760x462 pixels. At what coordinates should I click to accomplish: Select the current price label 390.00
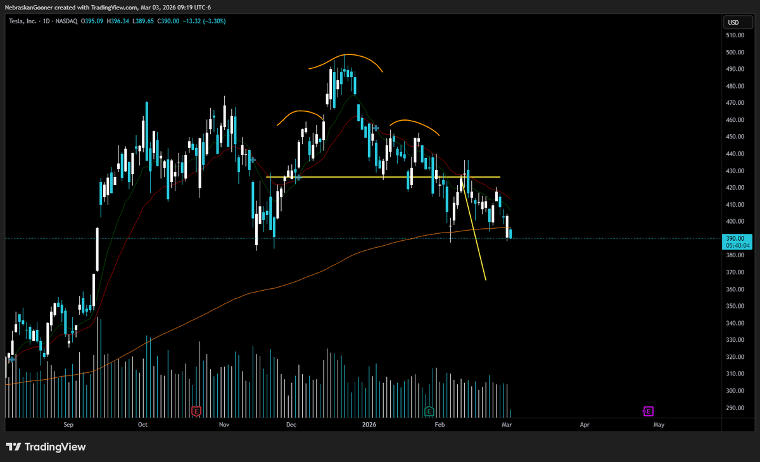coord(735,238)
